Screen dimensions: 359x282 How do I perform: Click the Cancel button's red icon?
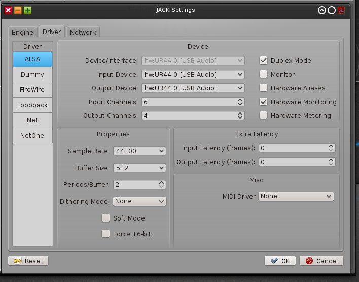309,261
